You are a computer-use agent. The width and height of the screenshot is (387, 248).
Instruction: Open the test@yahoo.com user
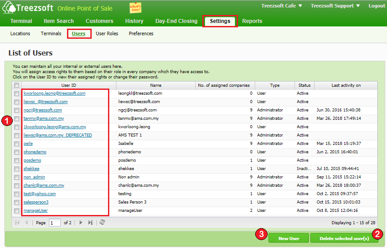click(x=40, y=194)
